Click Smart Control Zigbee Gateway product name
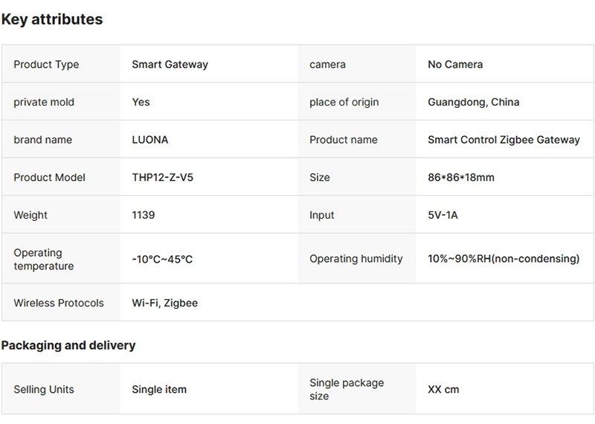 [504, 140]
